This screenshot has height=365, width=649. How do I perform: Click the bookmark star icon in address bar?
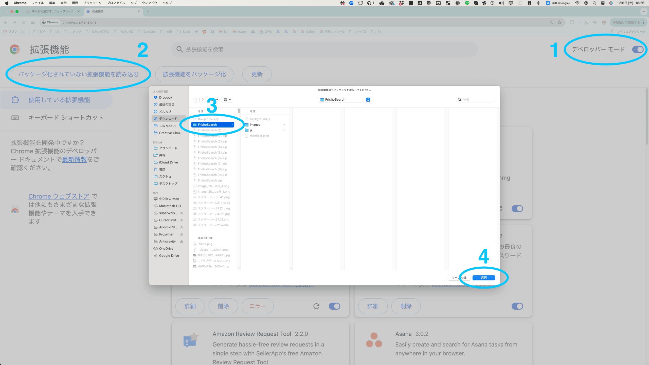tap(560, 22)
